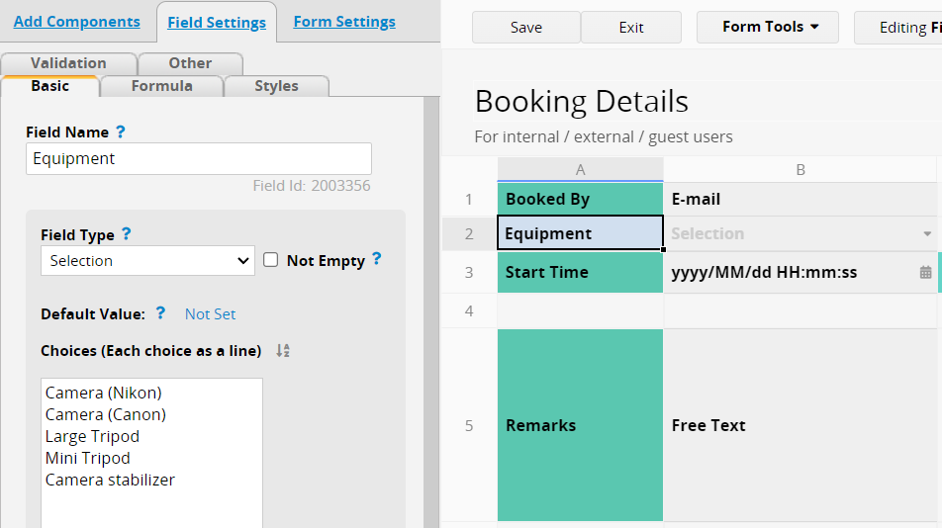
Task: Open the Not Empty help icon
Action: pos(377,259)
